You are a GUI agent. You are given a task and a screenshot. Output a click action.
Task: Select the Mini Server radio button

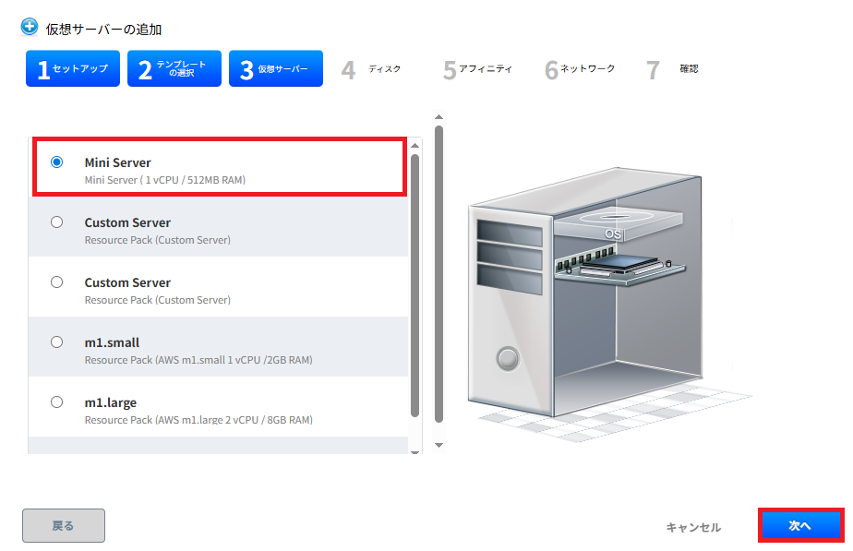(x=56, y=162)
